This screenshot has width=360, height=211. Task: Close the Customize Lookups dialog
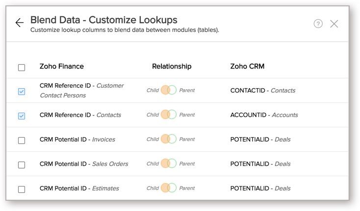[334, 23]
